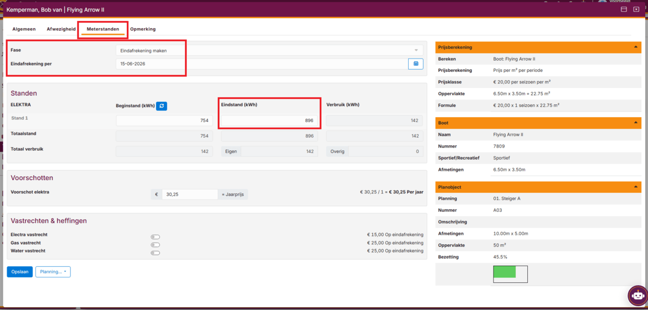
Task: Click the Totaalstand Beginstand value 754
Action: 164,136
